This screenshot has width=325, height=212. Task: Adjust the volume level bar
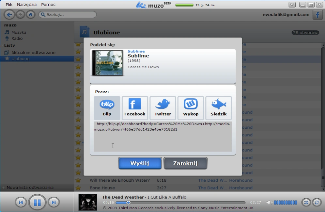(286, 203)
